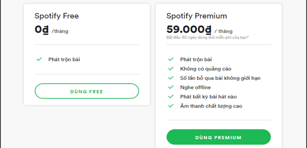Click Số lần bỏ qua bài không giới hạn
Viewport: 307px width, 148px height.
(x=220, y=78)
